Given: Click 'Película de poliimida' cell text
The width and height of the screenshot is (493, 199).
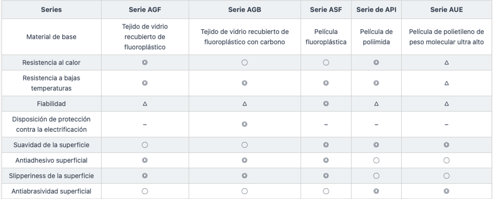Looking at the screenshot, I should (x=376, y=37).
